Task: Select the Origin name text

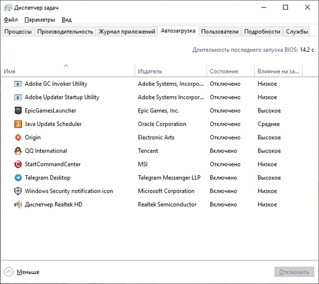Action: pyautogui.click(x=33, y=138)
